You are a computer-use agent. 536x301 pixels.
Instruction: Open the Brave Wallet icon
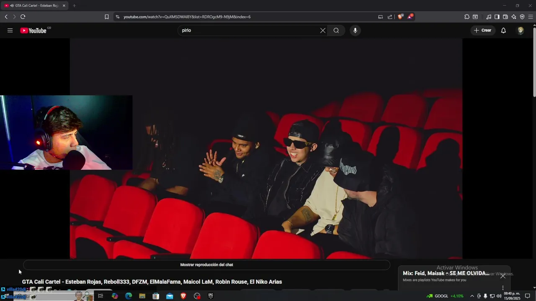[505, 17]
